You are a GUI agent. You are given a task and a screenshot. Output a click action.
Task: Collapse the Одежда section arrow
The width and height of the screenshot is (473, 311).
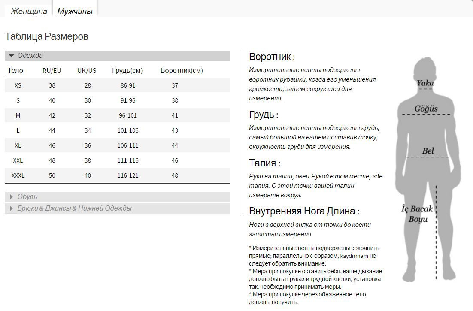click(12, 55)
